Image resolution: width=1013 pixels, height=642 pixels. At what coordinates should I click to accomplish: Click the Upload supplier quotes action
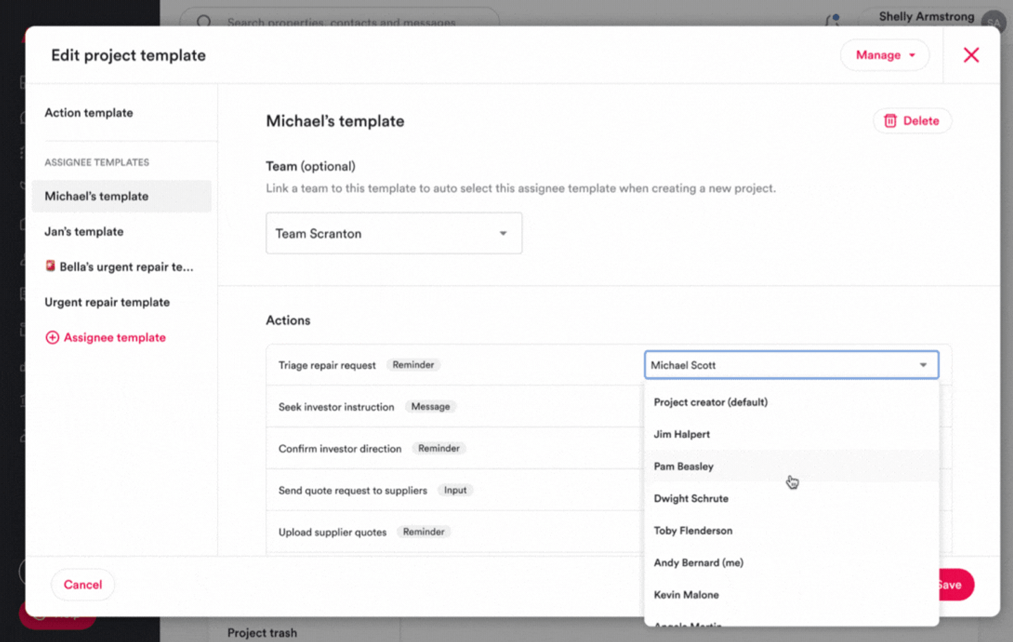pos(333,532)
